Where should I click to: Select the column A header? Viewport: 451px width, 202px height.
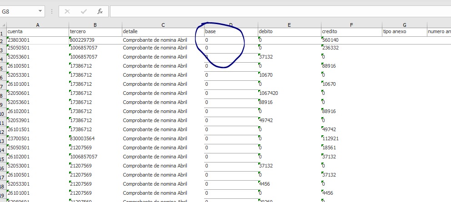[37, 25]
